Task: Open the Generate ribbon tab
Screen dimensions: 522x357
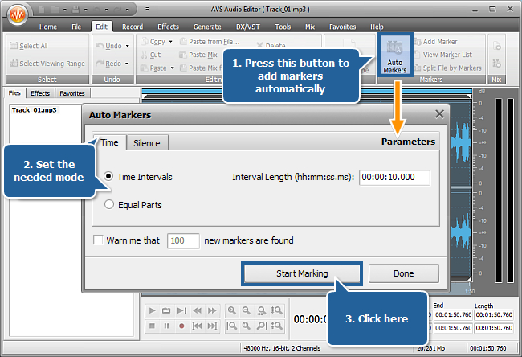Action: pyautogui.click(x=207, y=27)
